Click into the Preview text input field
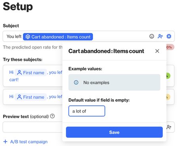This screenshot has width=177, height=146. coord(33,127)
